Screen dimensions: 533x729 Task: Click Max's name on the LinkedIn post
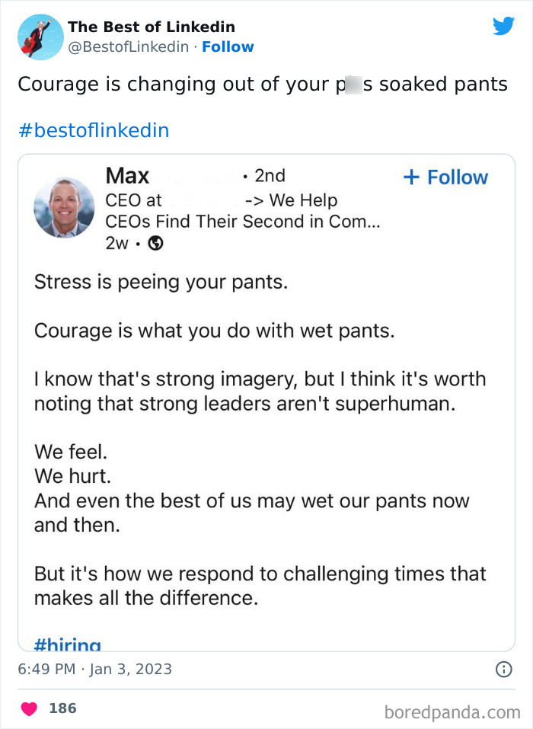pyautogui.click(x=126, y=176)
